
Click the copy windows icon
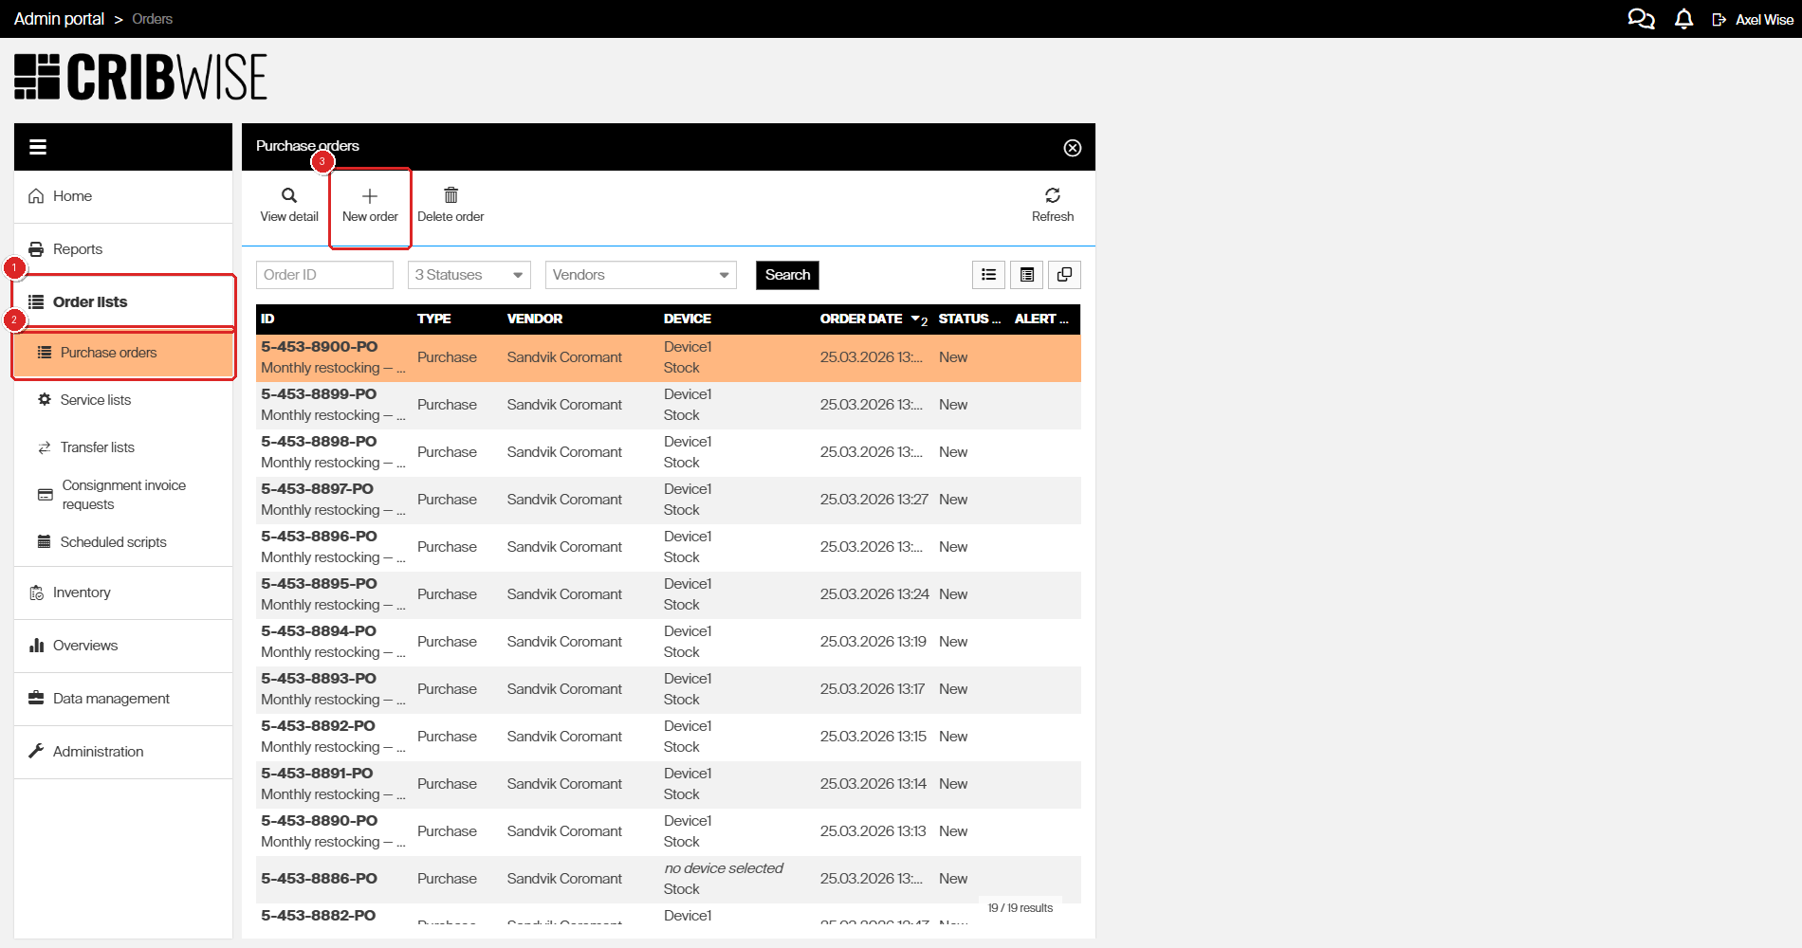pos(1064,275)
